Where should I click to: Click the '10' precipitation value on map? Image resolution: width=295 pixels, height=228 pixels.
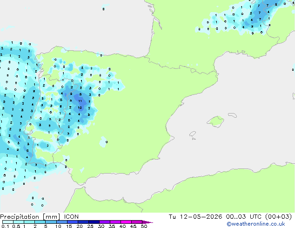[80, 108]
